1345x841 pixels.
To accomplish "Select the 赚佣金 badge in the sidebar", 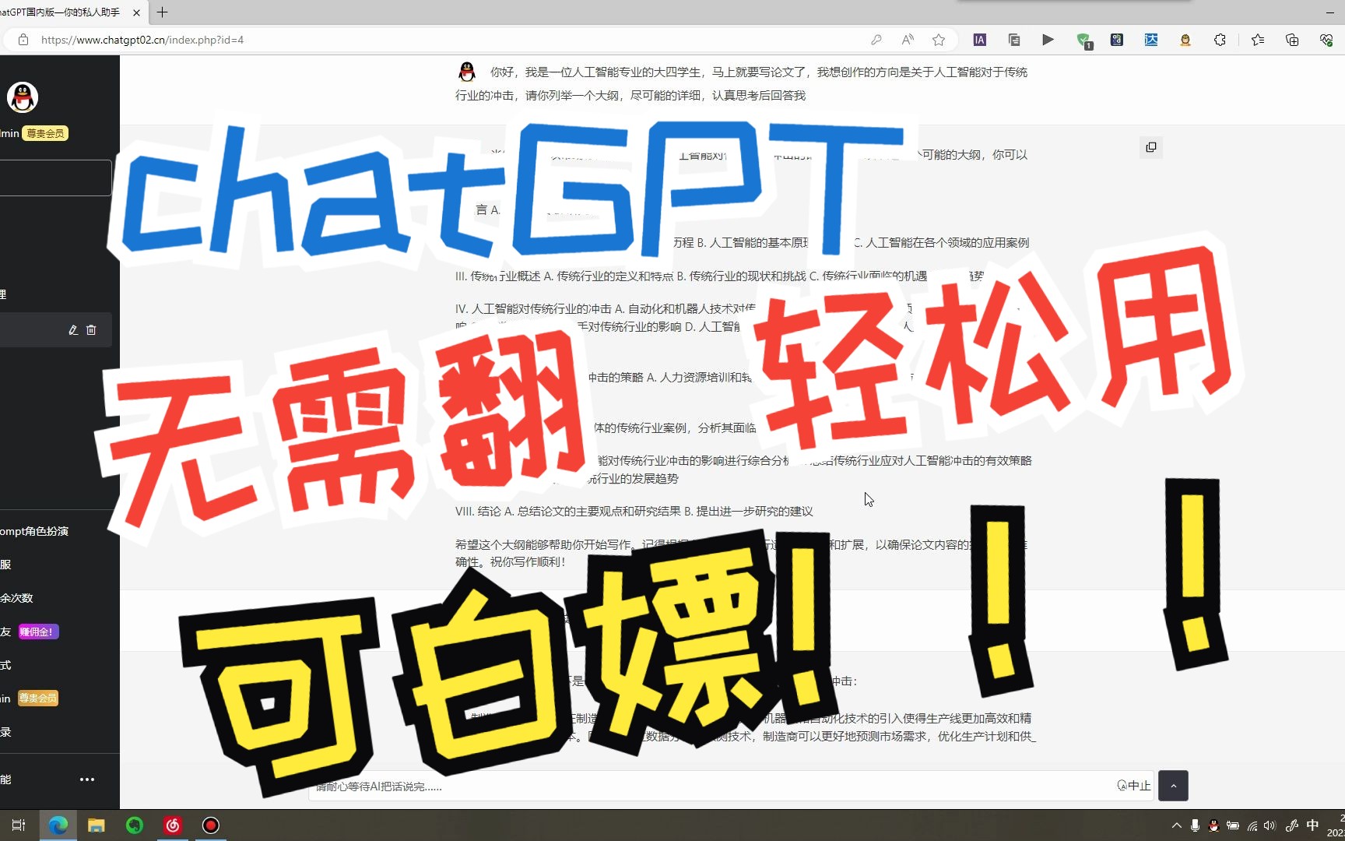I will [37, 631].
